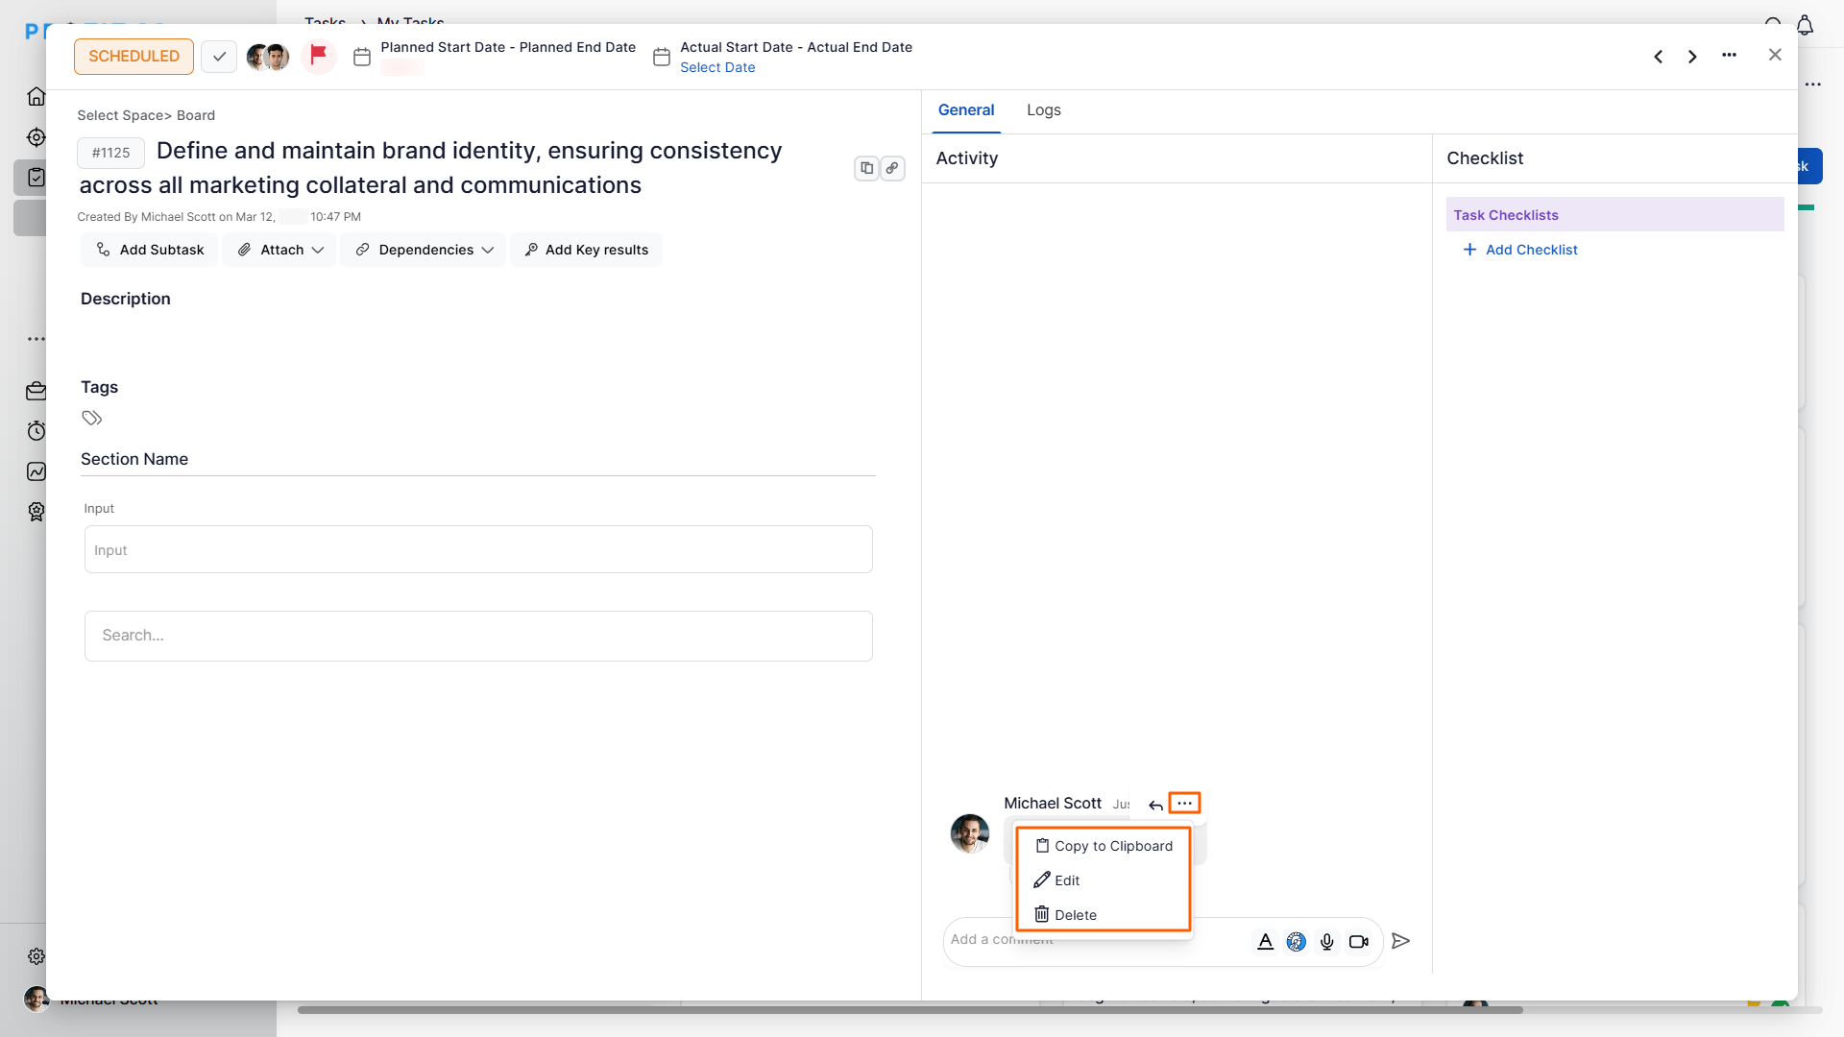Mark task complete with the checkmark button
The image size is (1844, 1037).
(219, 57)
